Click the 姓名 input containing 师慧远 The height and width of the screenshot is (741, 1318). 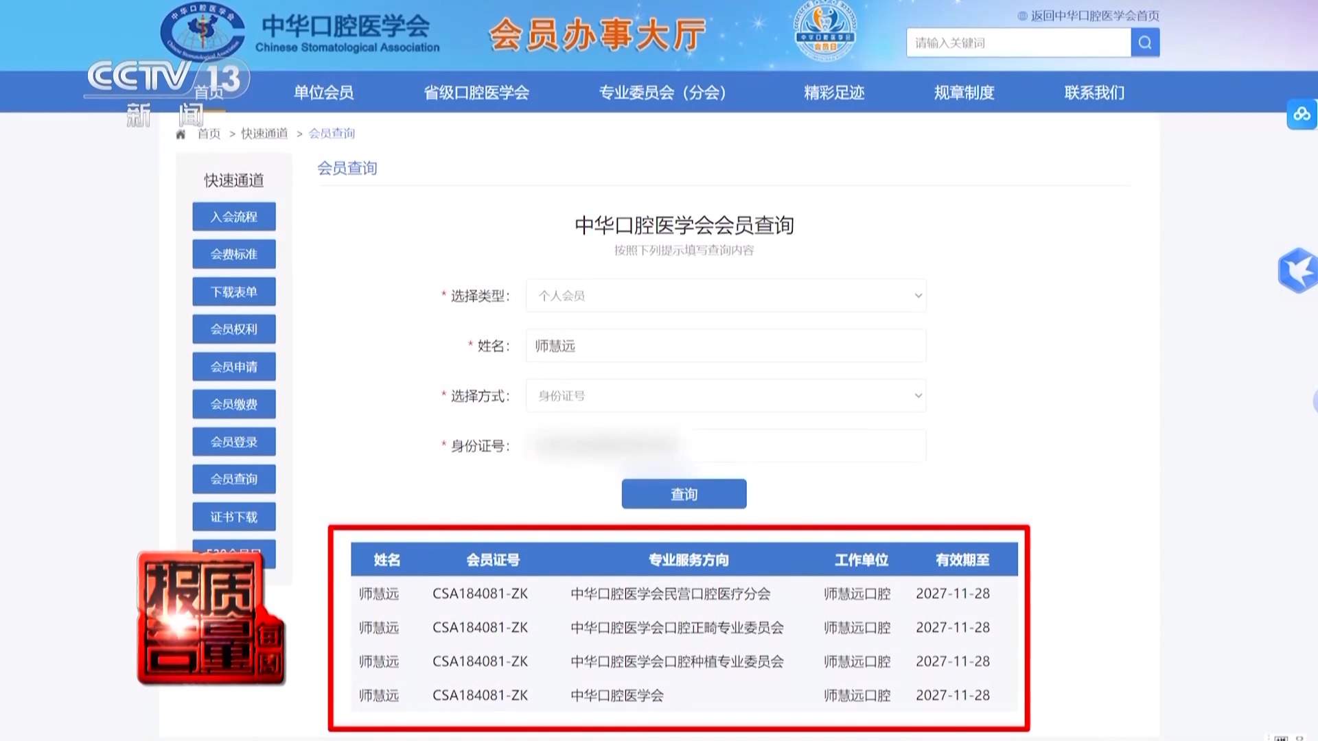click(x=725, y=346)
